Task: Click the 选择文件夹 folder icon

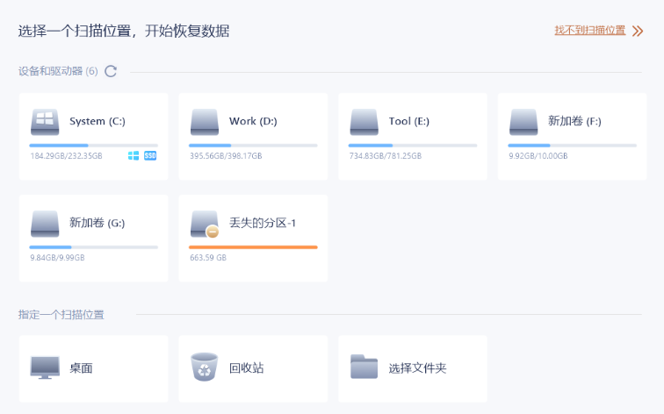Action: (x=364, y=367)
